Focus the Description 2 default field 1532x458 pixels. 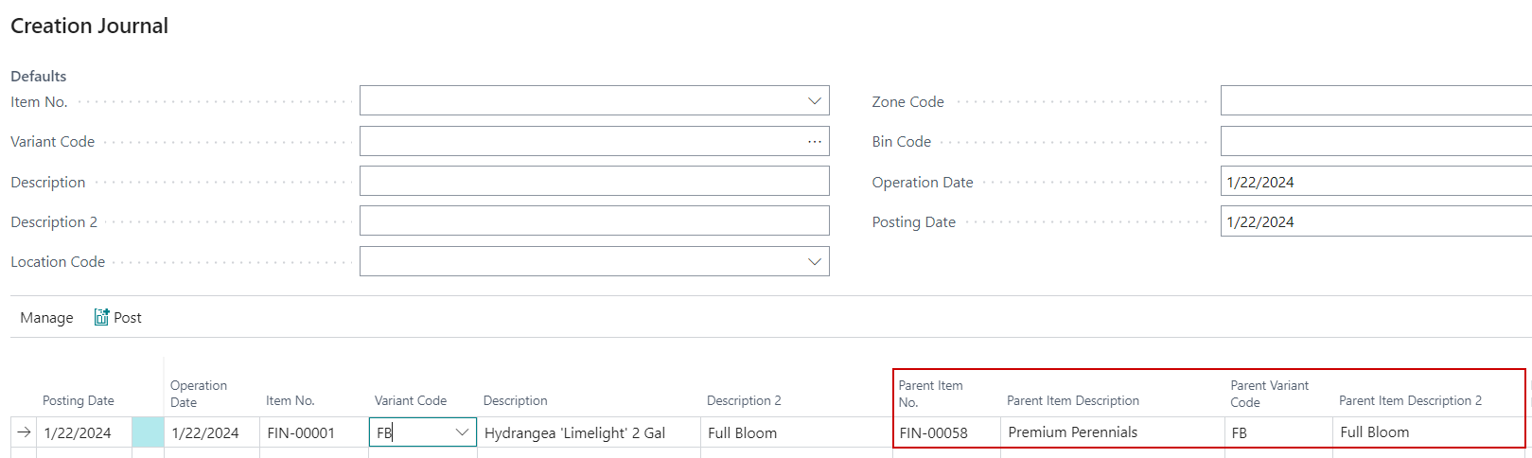pyautogui.click(x=593, y=221)
